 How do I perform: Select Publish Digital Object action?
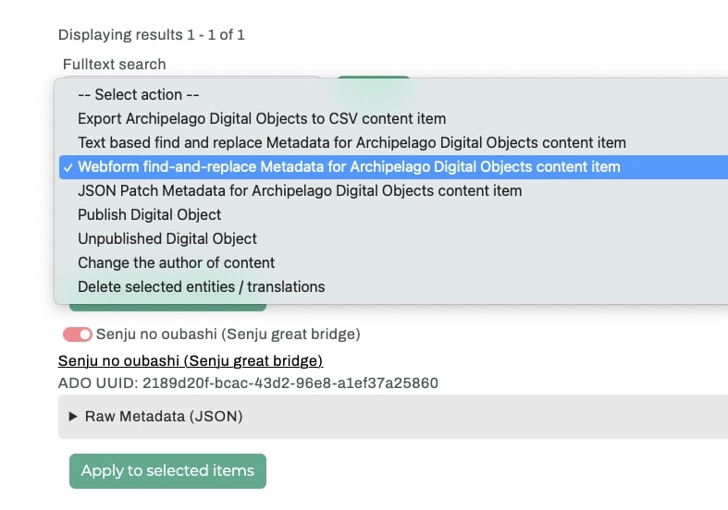click(x=149, y=214)
